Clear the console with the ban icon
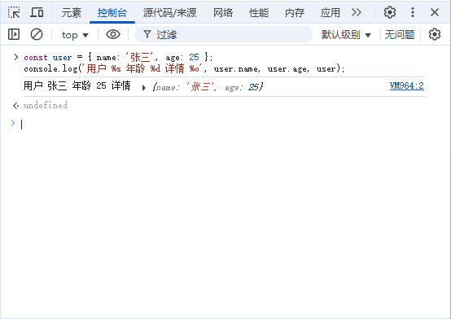The image size is (451, 319). coord(37,34)
